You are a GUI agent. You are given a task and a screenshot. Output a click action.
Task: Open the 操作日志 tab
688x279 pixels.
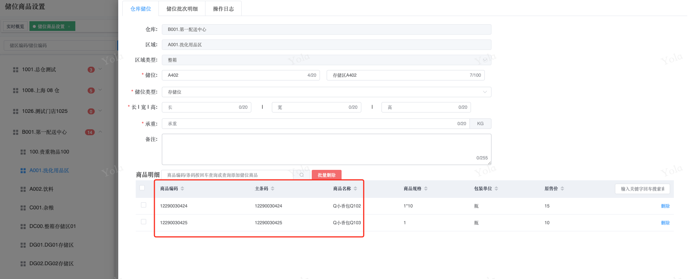pyautogui.click(x=223, y=9)
